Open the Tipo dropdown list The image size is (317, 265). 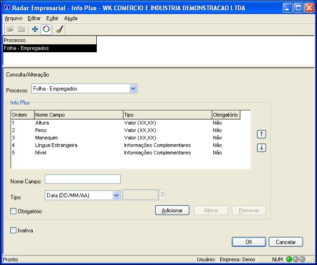[x=116, y=195]
